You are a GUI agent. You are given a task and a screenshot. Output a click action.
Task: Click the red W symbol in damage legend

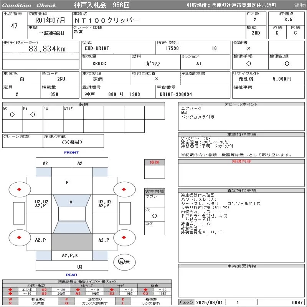(10, 299)
